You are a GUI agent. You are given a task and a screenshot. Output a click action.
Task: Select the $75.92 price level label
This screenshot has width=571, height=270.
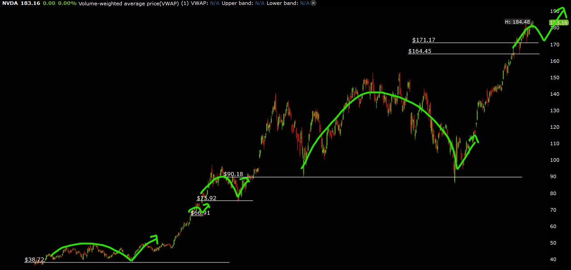click(207, 198)
